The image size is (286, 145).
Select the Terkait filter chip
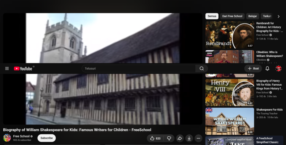coord(267,16)
